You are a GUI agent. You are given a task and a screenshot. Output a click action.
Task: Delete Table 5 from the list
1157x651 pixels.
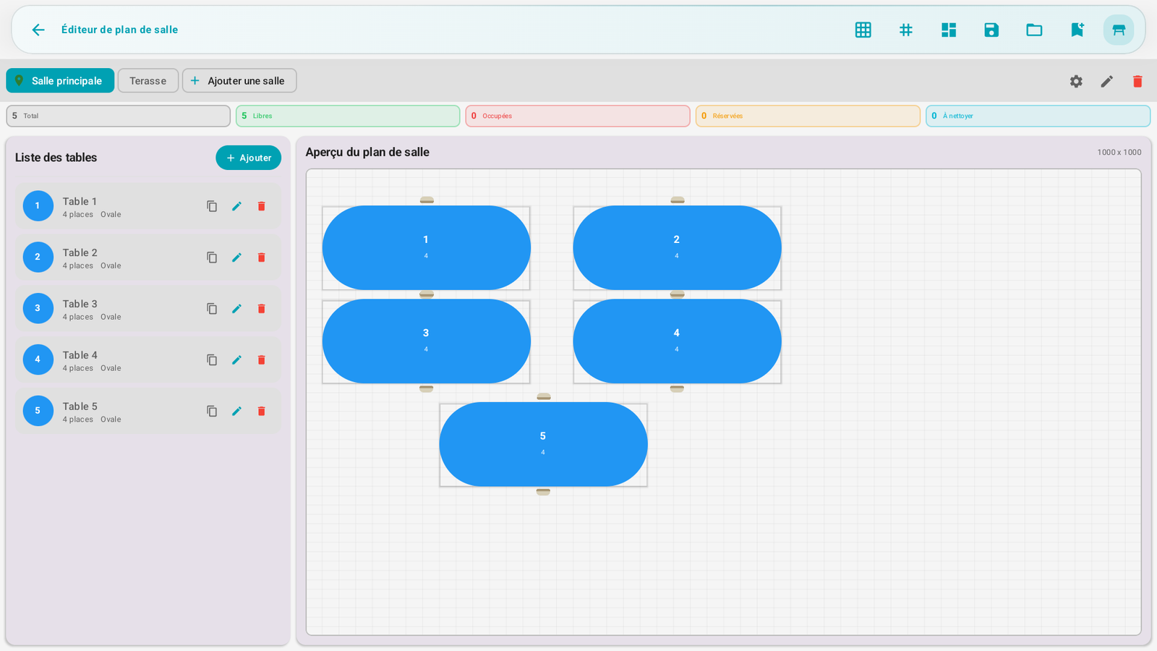[262, 411]
